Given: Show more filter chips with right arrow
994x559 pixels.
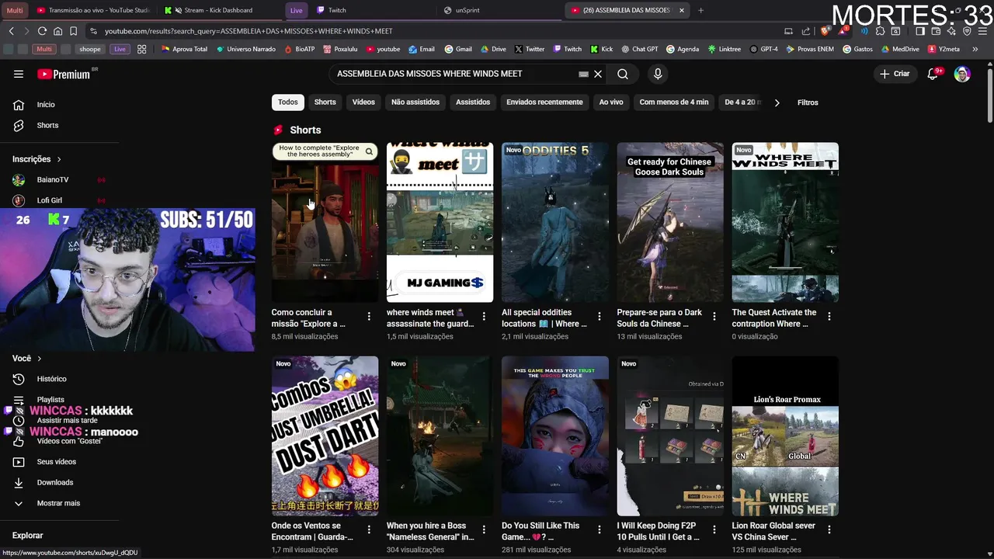Looking at the screenshot, I should (x=777, y=102).
